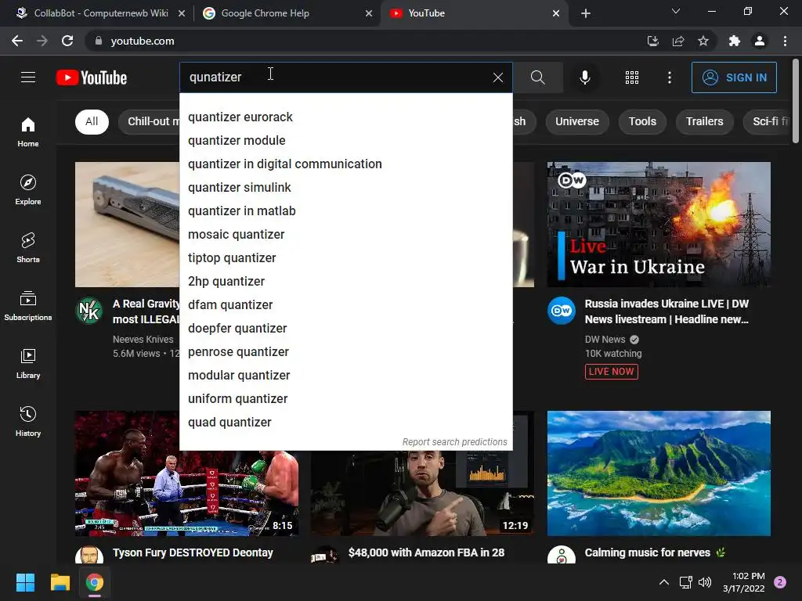Click the install app icon in address bar

click(x=652, y=41)
